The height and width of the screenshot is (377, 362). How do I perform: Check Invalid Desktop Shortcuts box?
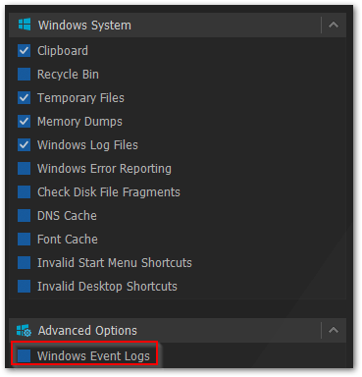(x=24, y=287)
